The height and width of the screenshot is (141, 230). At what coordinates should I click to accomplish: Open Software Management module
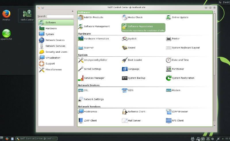point(94,26)
